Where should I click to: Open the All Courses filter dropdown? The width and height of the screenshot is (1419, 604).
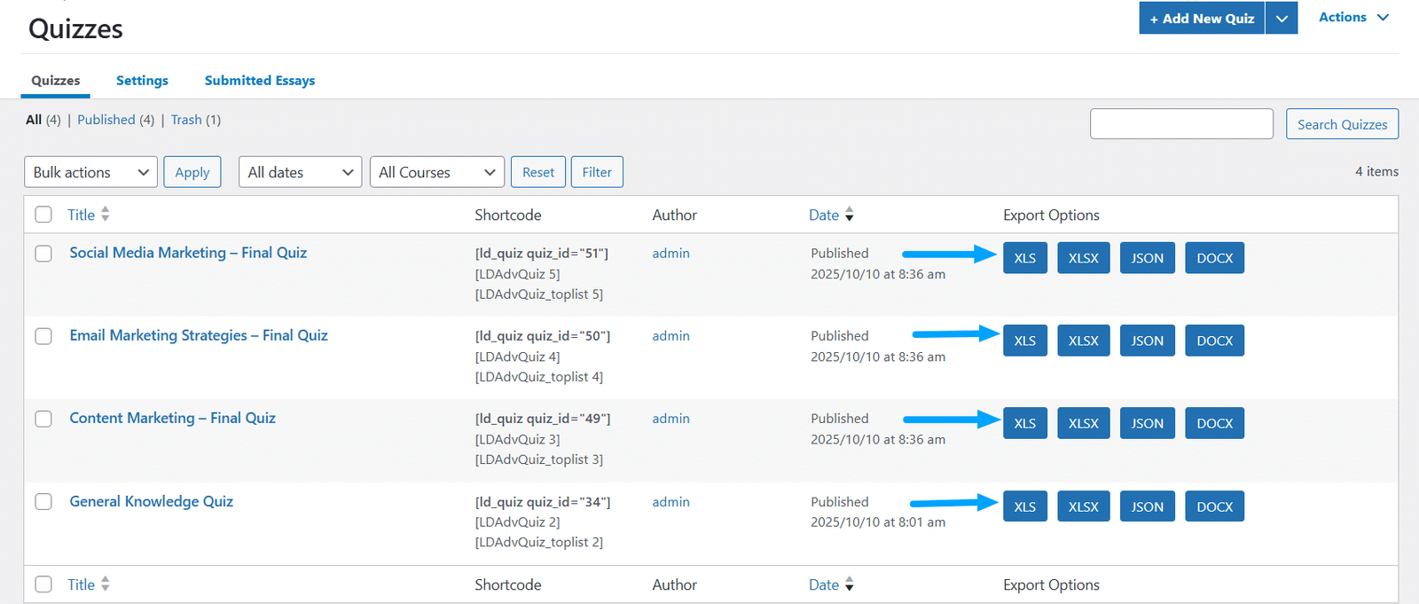point(437,172)
